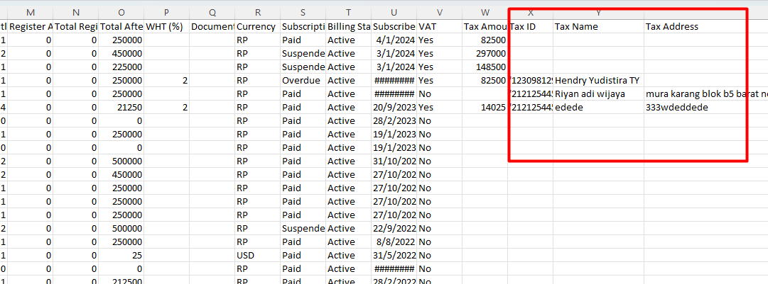The height and width of the screenshot is (284, 768).
Task: Click the Tax ID header cell
Action: click(x=531, y=26)
